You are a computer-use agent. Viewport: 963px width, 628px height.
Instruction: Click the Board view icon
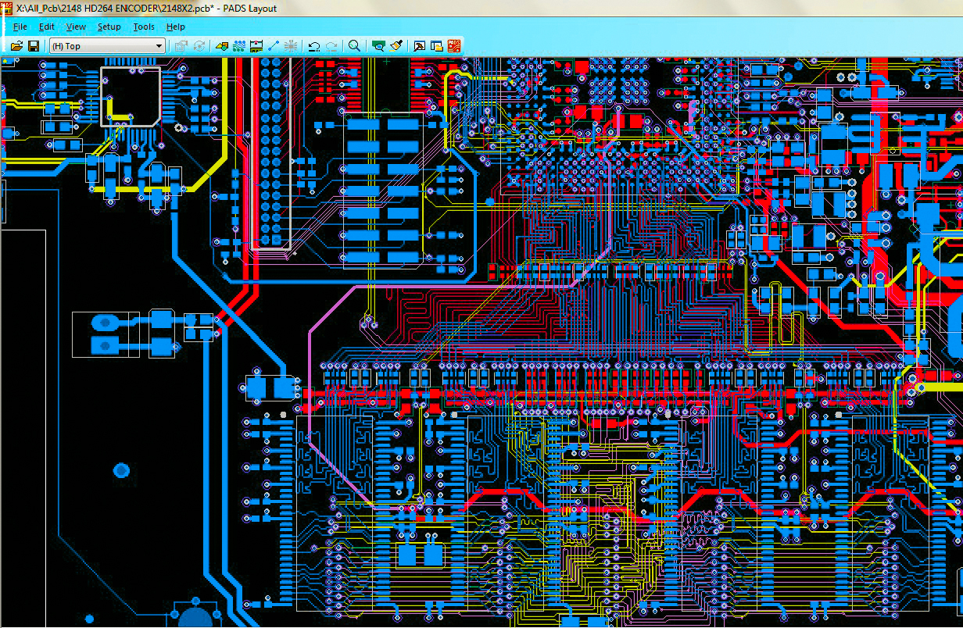(x=379, y=46)
